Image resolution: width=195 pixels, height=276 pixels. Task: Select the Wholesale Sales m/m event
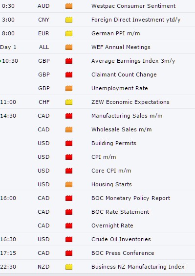[122, 129]
